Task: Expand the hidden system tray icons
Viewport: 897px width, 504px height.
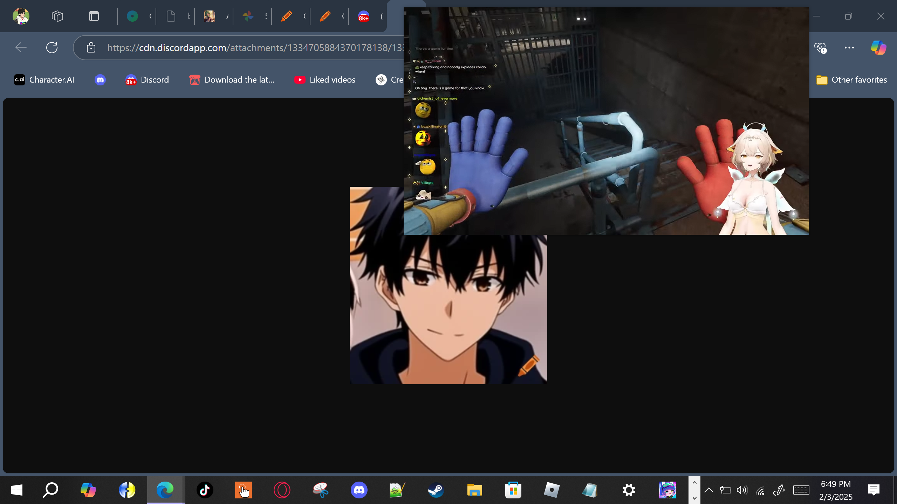Action: point(708,490)
